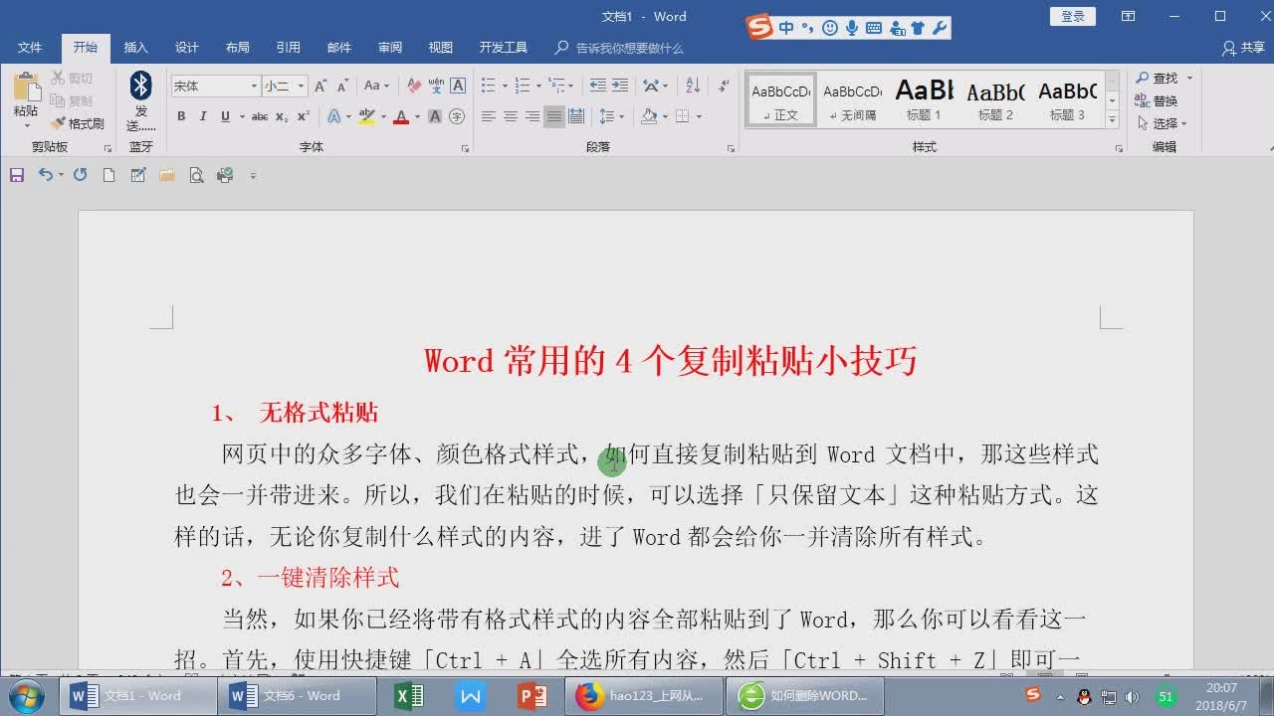Apply character shading with shaded A icon
Viewport: 1274px width, 716px height.
[435, 116]
